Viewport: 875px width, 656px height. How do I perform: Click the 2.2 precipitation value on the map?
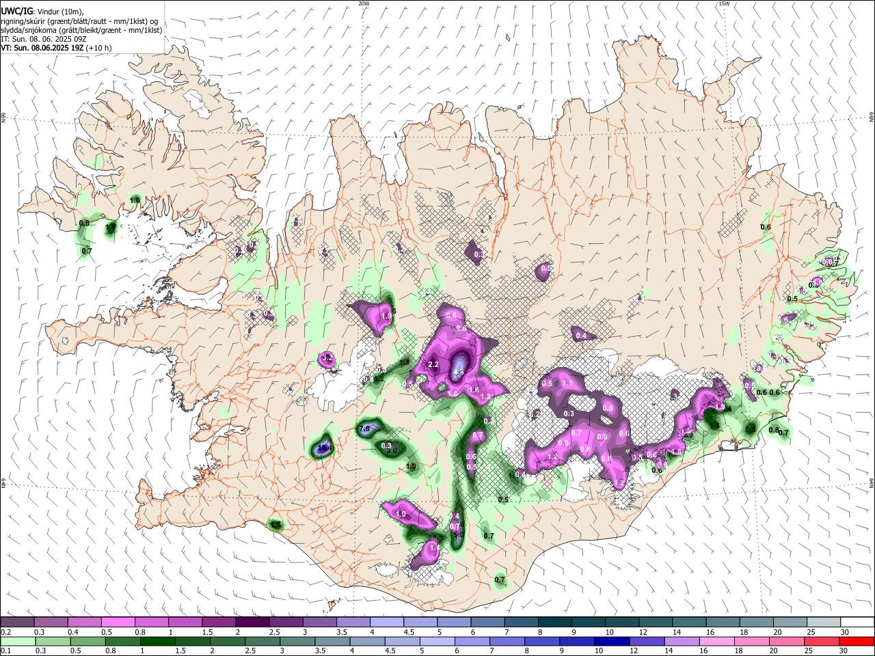pyautogui.click(x=433, y=365)
